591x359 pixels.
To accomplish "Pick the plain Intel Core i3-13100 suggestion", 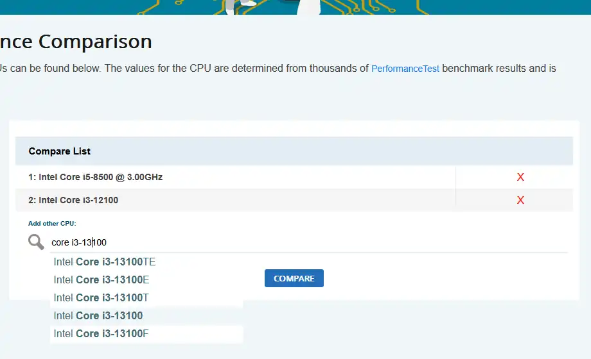I will tap(98, 315).
